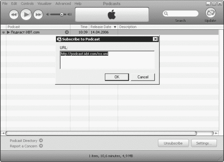Cancel the Subscribe to Podcast dialog

143,77
